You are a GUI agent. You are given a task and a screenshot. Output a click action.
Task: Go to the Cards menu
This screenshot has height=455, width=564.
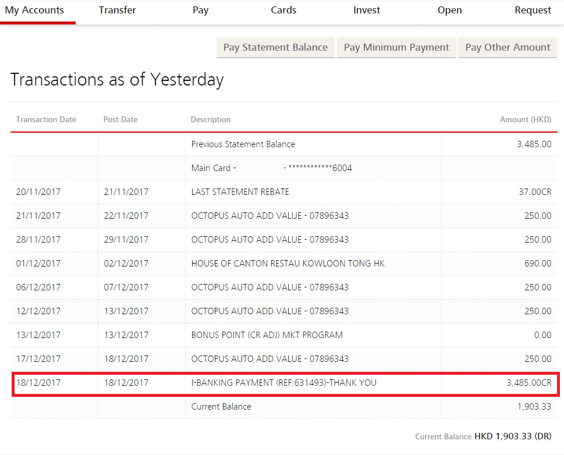pyautogui.click(x=283, y=10)
